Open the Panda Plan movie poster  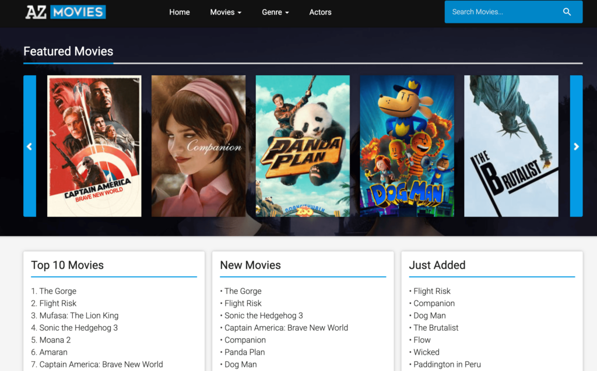(303, 146)
